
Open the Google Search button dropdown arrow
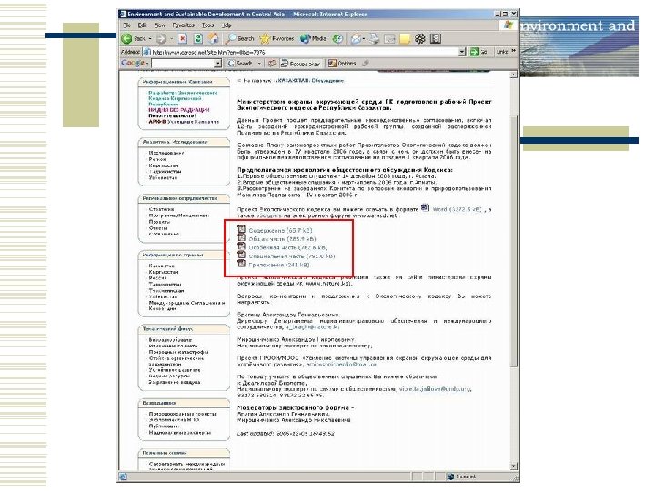click(259, 64)
